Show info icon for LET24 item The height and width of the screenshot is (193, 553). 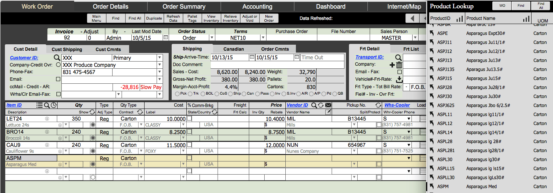[47, 119]
